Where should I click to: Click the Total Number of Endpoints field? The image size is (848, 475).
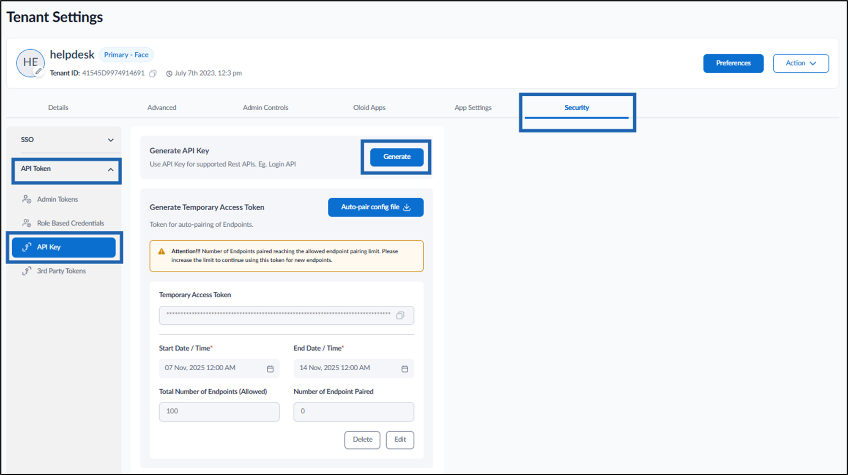pyautogui.click(x=219, y=412)
